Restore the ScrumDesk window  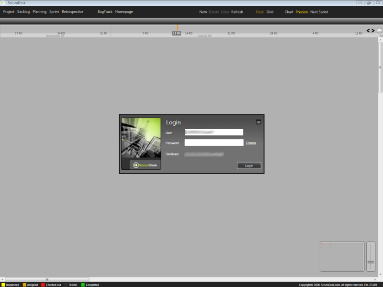point(369,3)
